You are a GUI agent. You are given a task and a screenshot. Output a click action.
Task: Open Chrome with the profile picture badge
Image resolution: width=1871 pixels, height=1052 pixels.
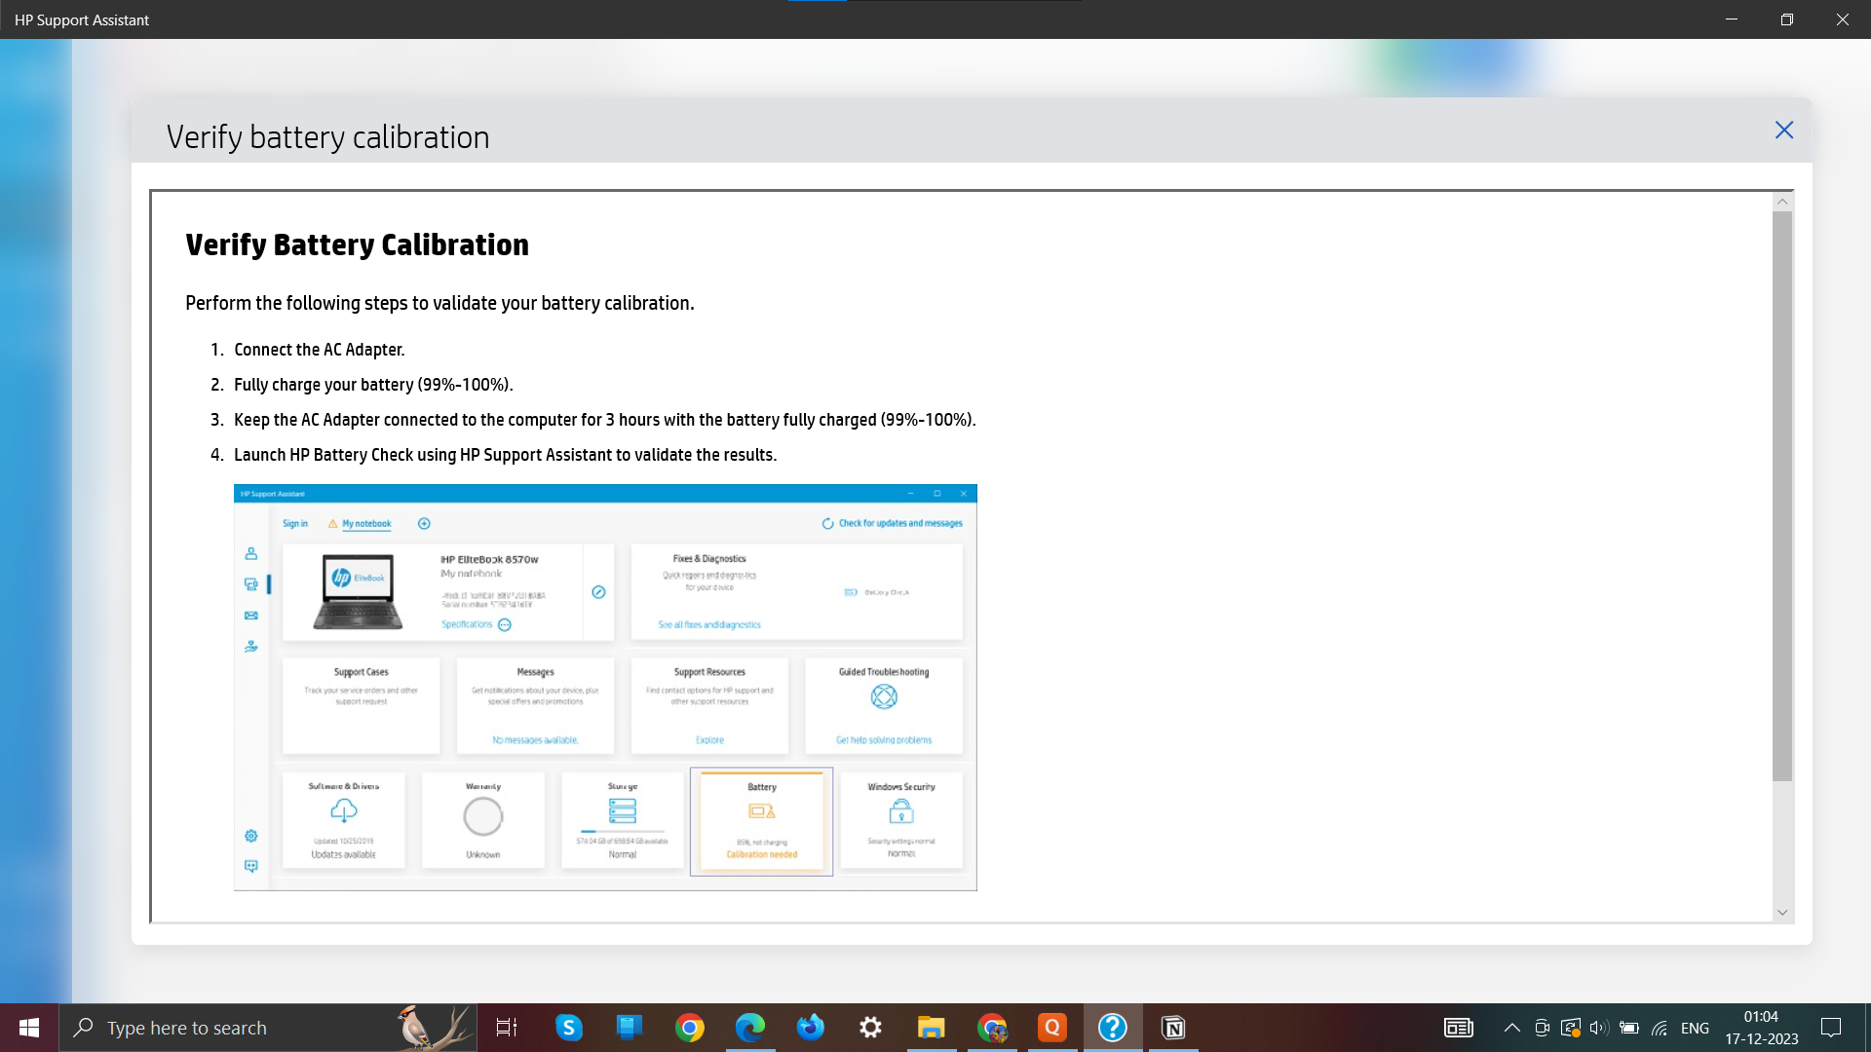992,1028
